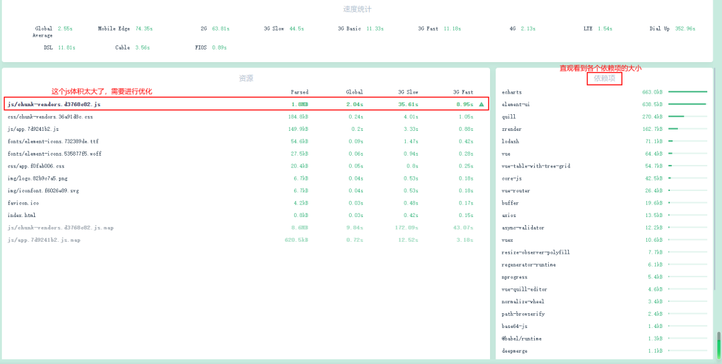722x364 pixels.
Task: Select the vue dependency row
Action: pos(604,154)
